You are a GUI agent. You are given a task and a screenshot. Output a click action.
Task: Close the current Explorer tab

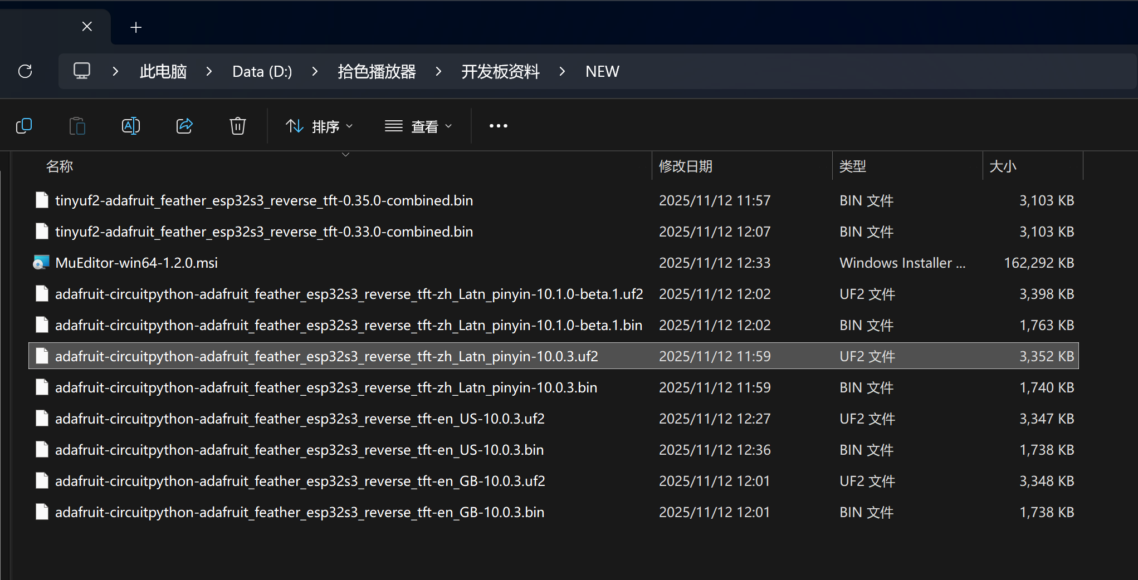(87, 27)
